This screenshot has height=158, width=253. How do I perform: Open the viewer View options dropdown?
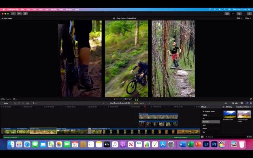click(248, 19)
